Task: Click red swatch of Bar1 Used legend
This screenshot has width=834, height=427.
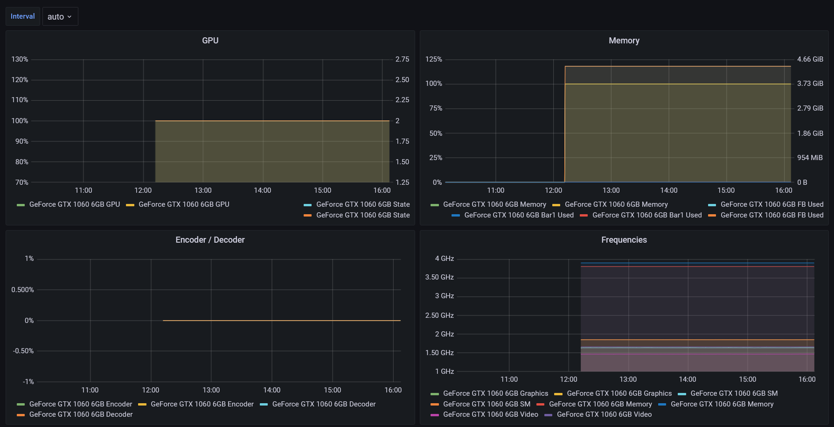Action: click(584, 216)
